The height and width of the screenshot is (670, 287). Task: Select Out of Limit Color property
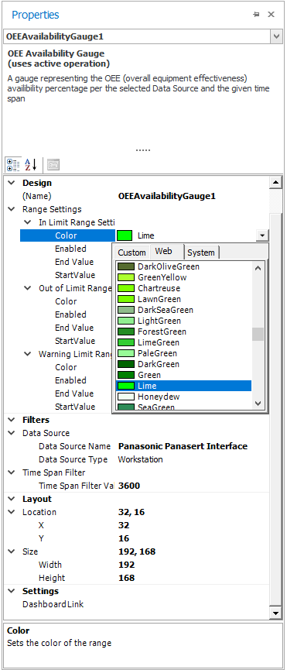[66, 301]
